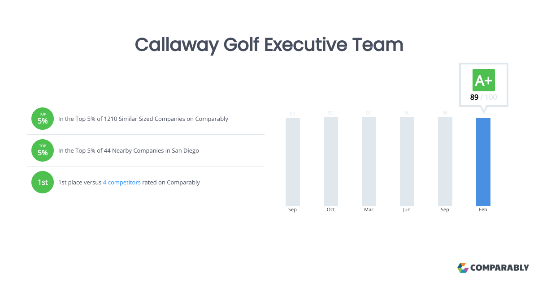The height and width of the screenshot is (282, 538).
Task: Click the Comparably logo
Action: coord(493,268)
